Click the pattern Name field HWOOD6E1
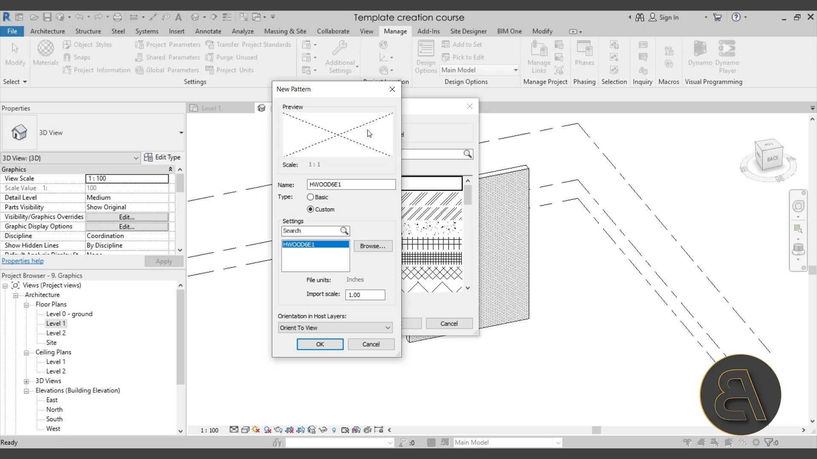 (x=351, y=184)
